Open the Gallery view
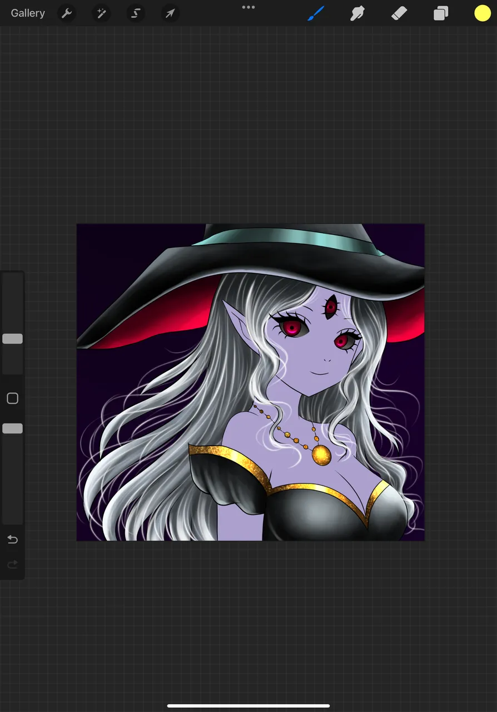Screen dimensions: 497x712 [28, 13]
